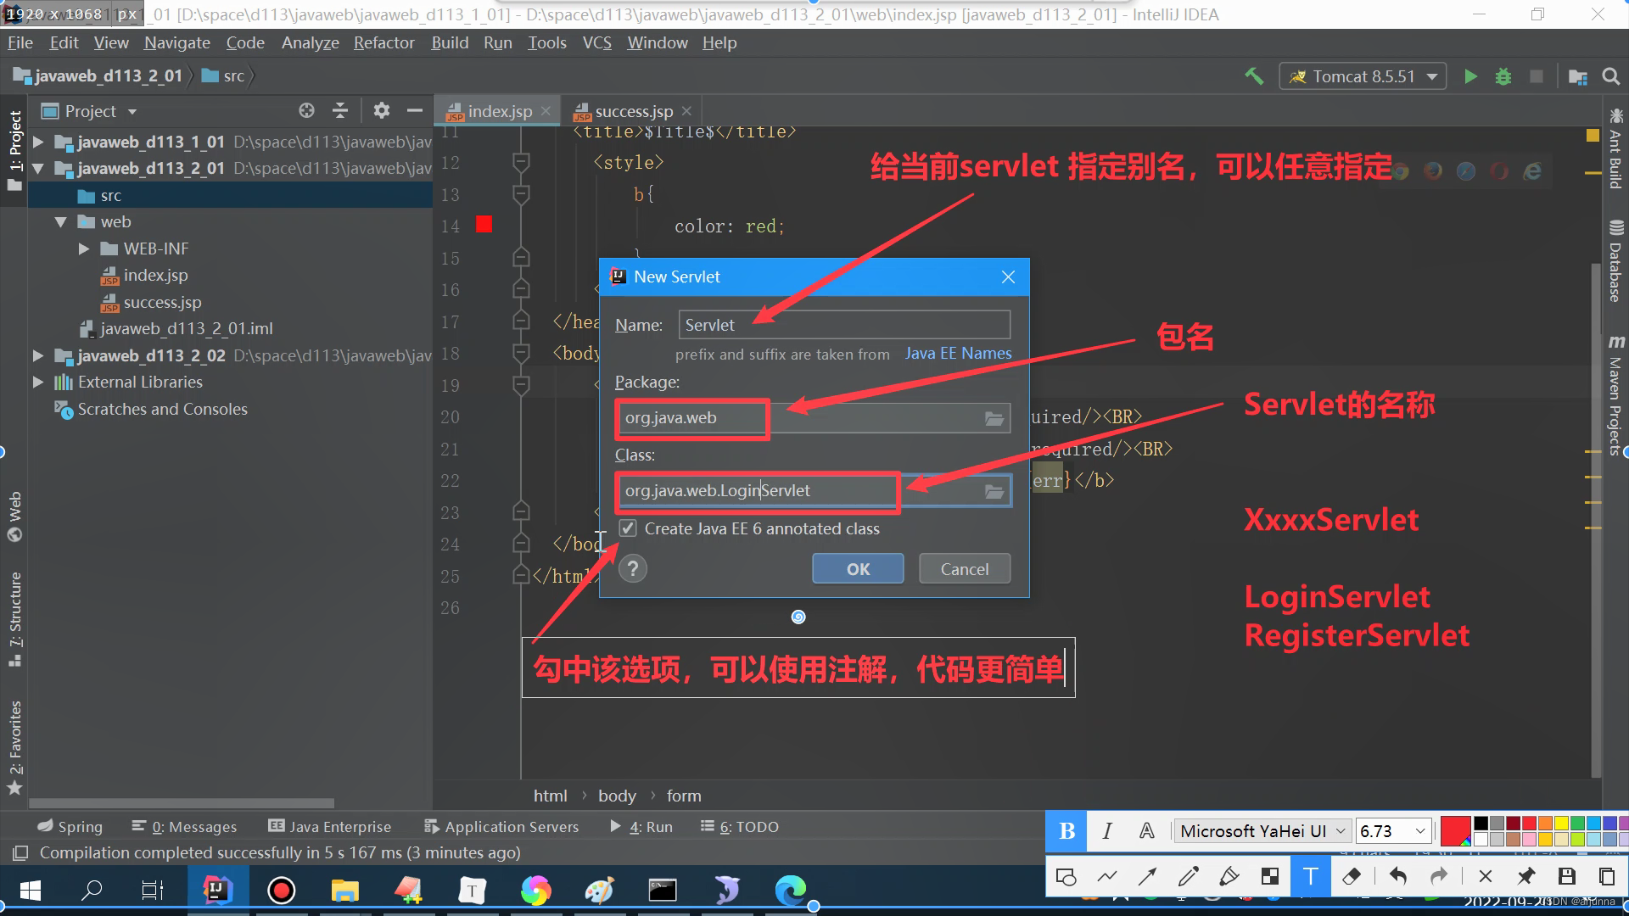
Task: Open the Refactor menu
Action: click(x=383, y=42)
